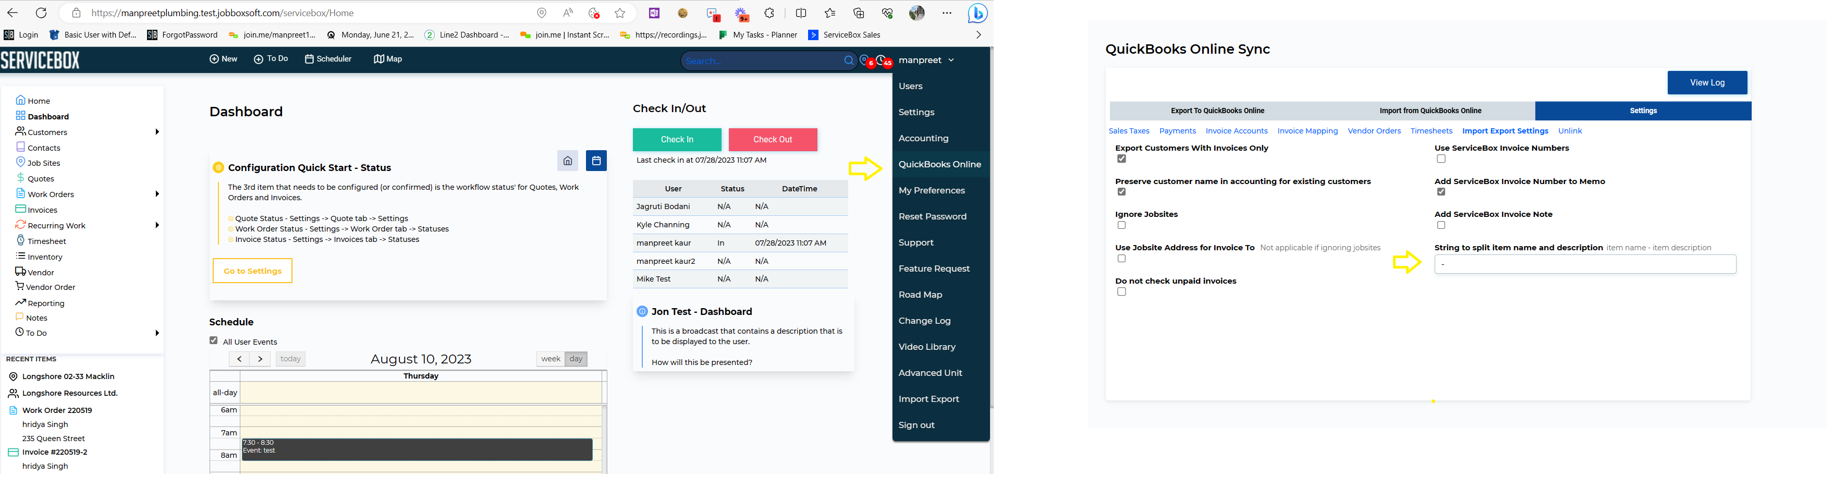The height and width of the screenshot is (499, 1845).
Task: Click the search magnifier icon
Action: click(x=849, y=61)
